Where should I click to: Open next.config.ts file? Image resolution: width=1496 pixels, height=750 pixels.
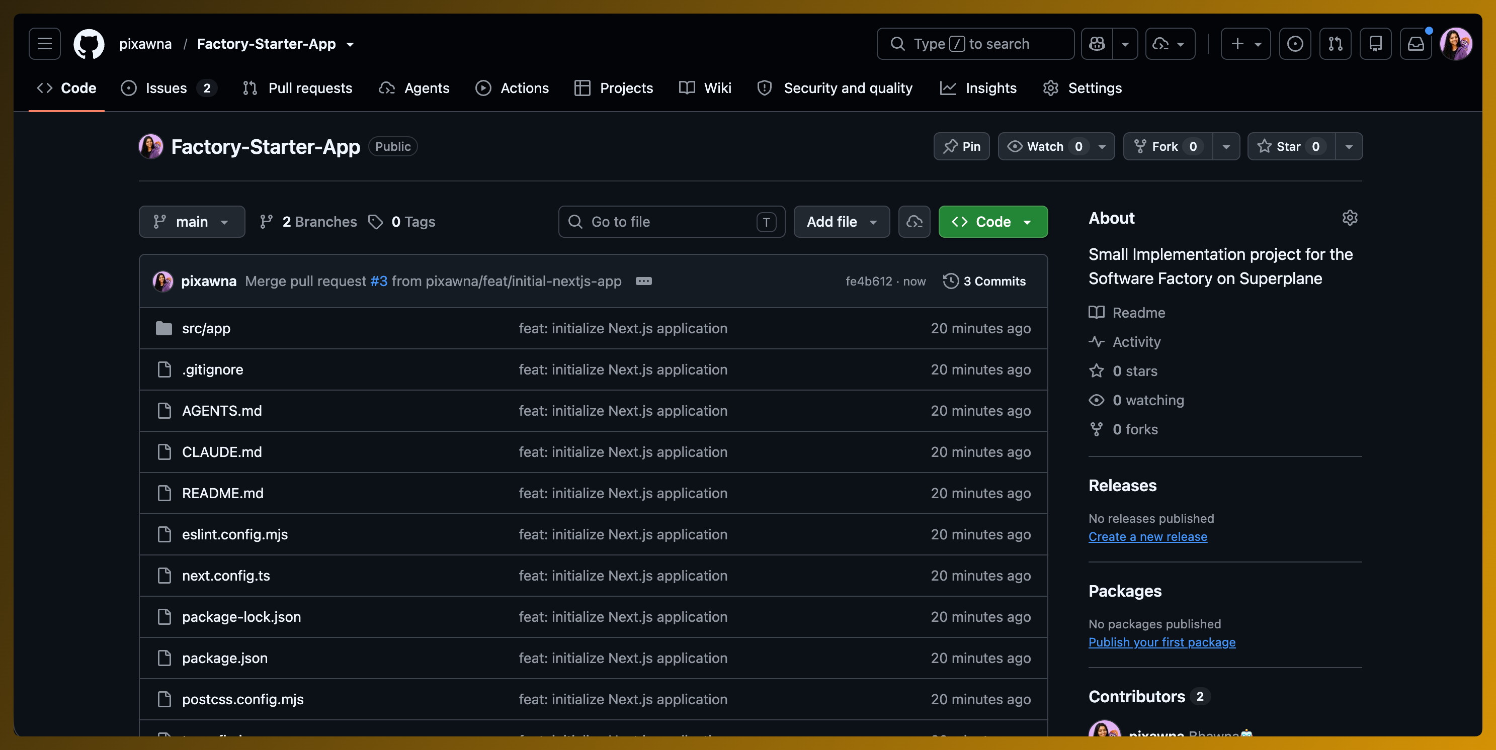pyautogui.click(x=226, y=575)
